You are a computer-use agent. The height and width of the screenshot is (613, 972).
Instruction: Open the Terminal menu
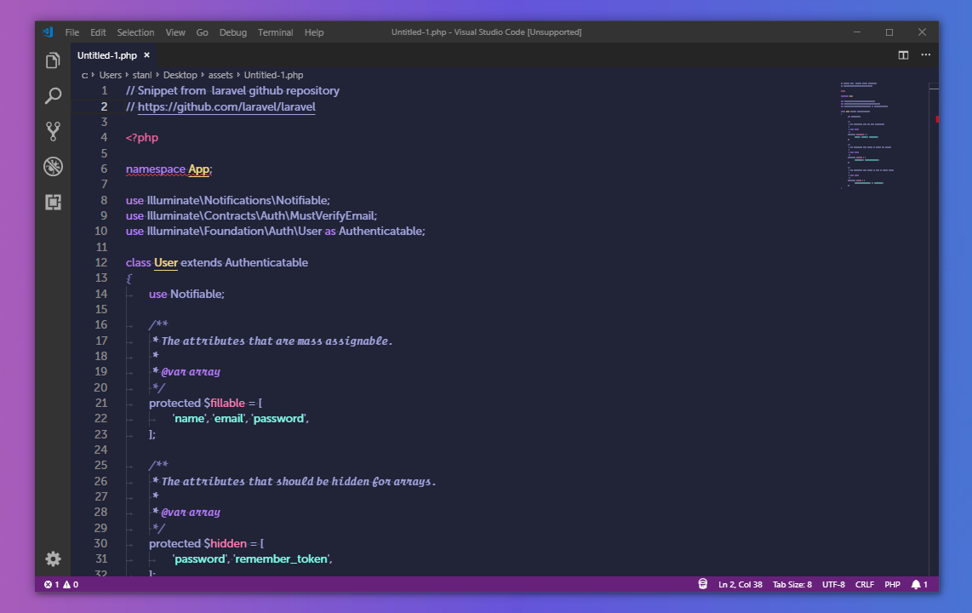pos(275,32)
